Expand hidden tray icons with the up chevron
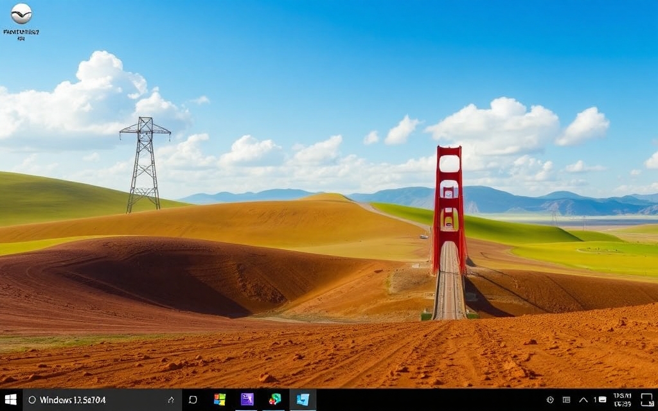The width and height of the screenshot is (658, 411). coord(583,399)
